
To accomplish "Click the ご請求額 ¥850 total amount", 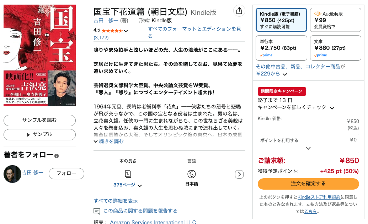I will (x=349, y=161).
